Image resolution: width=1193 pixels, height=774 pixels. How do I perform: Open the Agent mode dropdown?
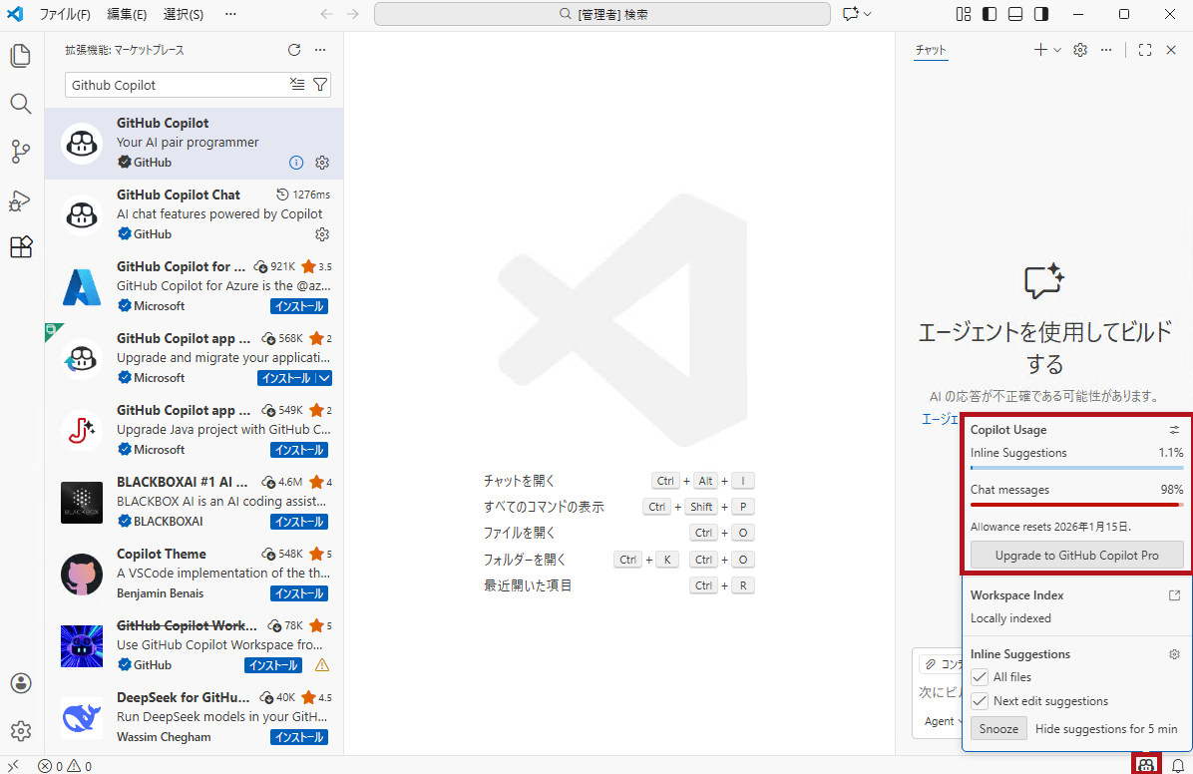click(x=943, y=721)
